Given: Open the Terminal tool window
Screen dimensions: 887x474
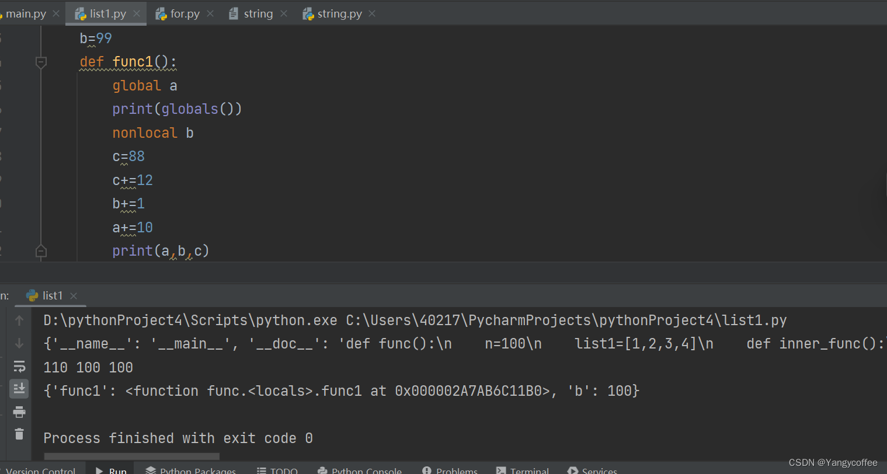Looking at the screenshot, I should click(523, 470).
